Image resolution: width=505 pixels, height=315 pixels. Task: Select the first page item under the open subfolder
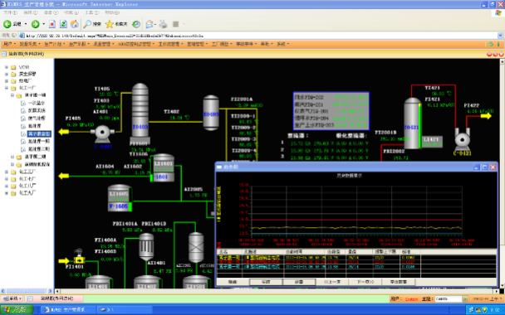37,103
